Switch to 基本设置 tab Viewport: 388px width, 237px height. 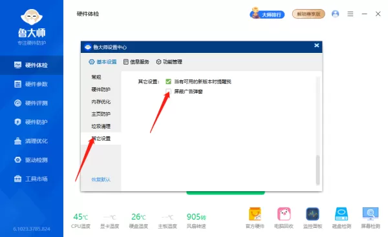[103, 62]
